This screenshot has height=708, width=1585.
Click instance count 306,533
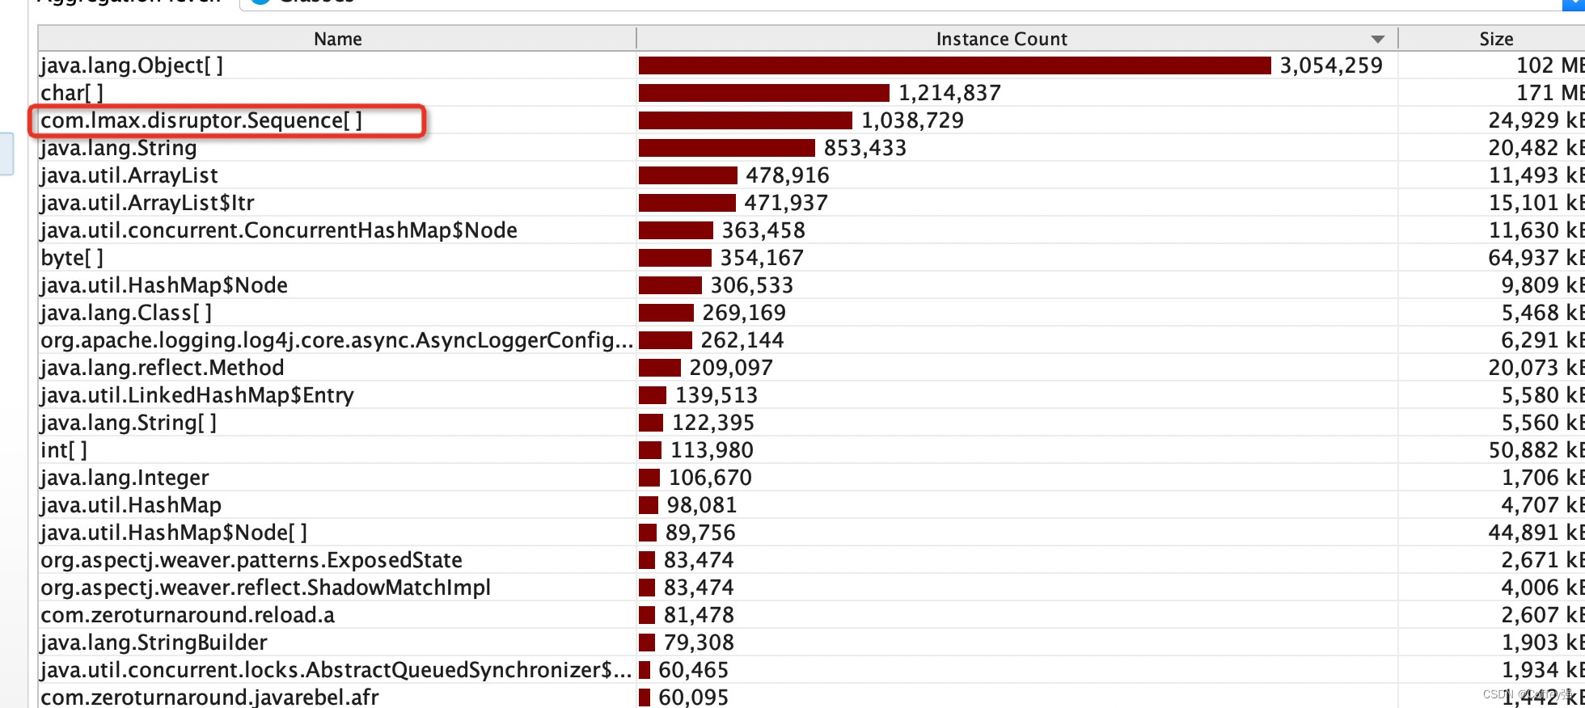pos(752,285)
